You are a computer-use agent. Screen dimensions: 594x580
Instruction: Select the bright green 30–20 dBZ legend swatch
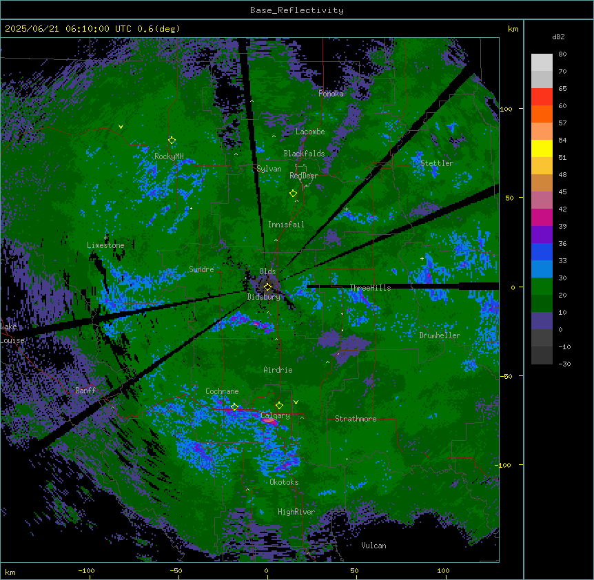click(542, 287)
